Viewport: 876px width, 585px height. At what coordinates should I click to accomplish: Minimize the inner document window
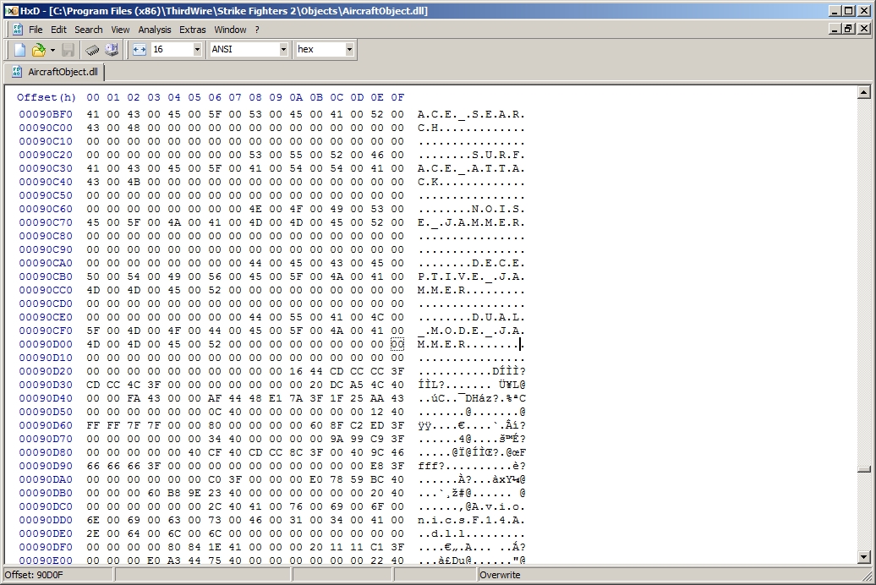click(835, 29)
